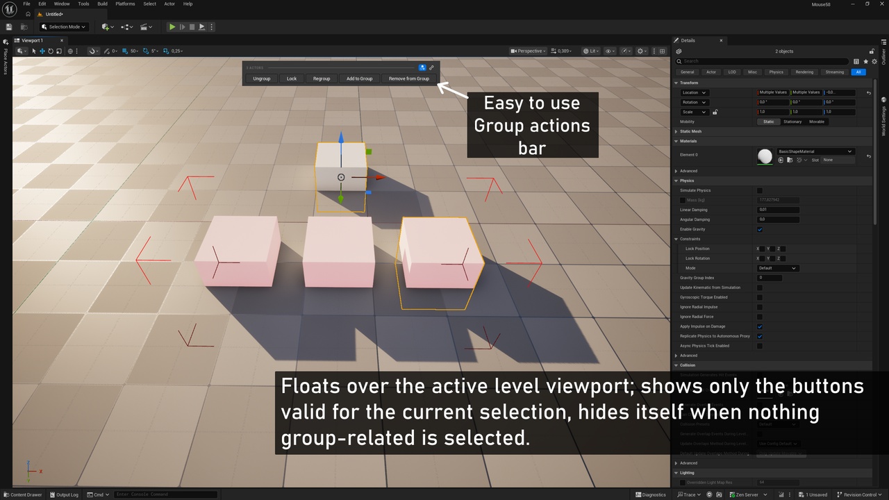Click the Details property matrix table icon
The image size is (889, 500).
click(856, 61)
